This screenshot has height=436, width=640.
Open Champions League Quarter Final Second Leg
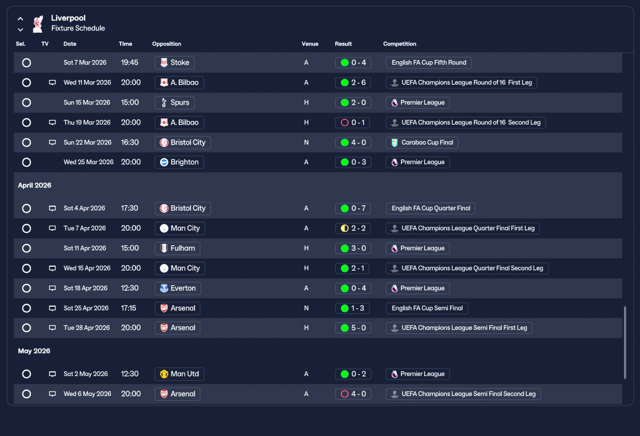(x=467, y=268)
